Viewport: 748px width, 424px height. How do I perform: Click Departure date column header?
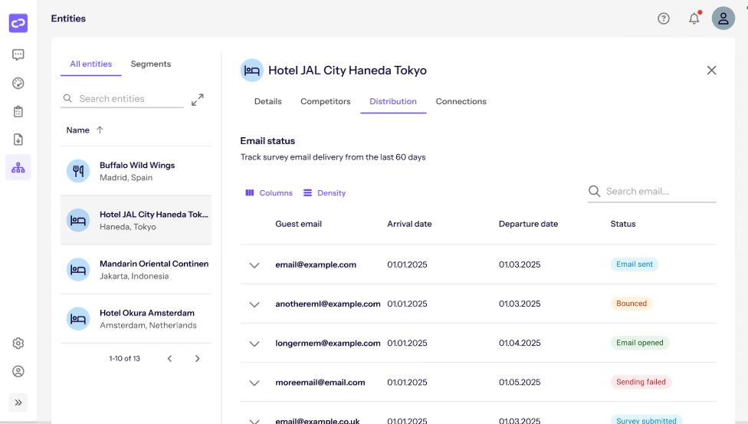pos(528,224)
